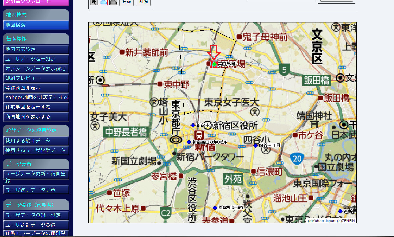Click 商圏地図を表示する
Image resolution: width=394 pixels, height=237 pixels.
36,117
